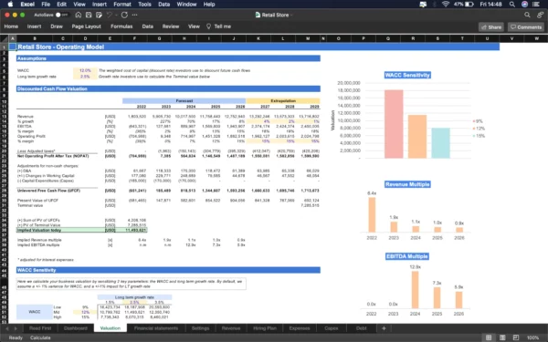Click previous sheet navigation arrow
The width and height of the screenshot is (548, 342).
pyautogui.click(x=6, y=328)
